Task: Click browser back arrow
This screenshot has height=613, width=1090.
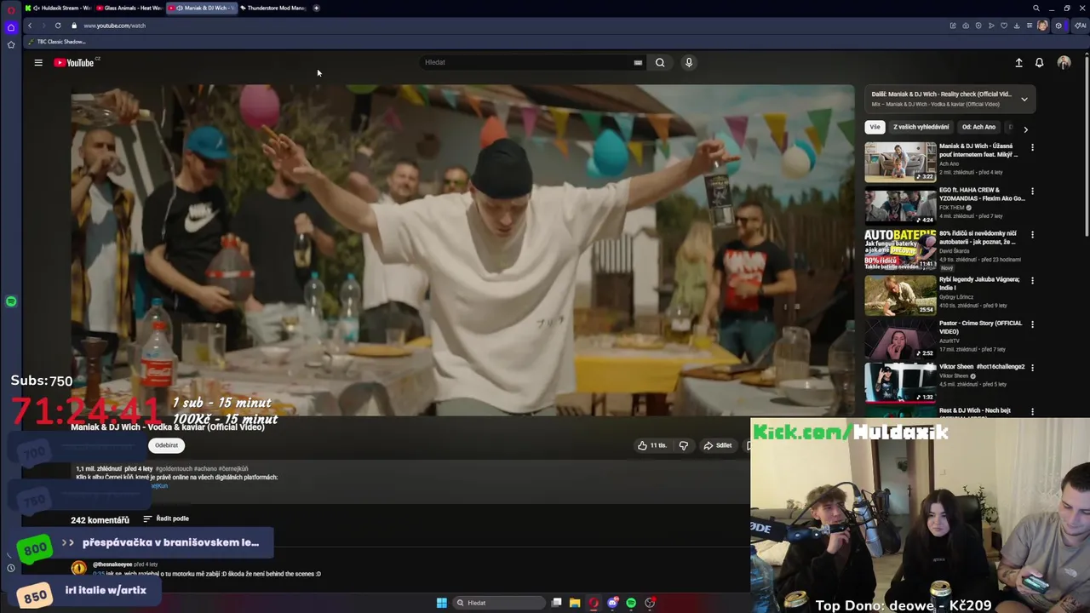Action: 30,26
